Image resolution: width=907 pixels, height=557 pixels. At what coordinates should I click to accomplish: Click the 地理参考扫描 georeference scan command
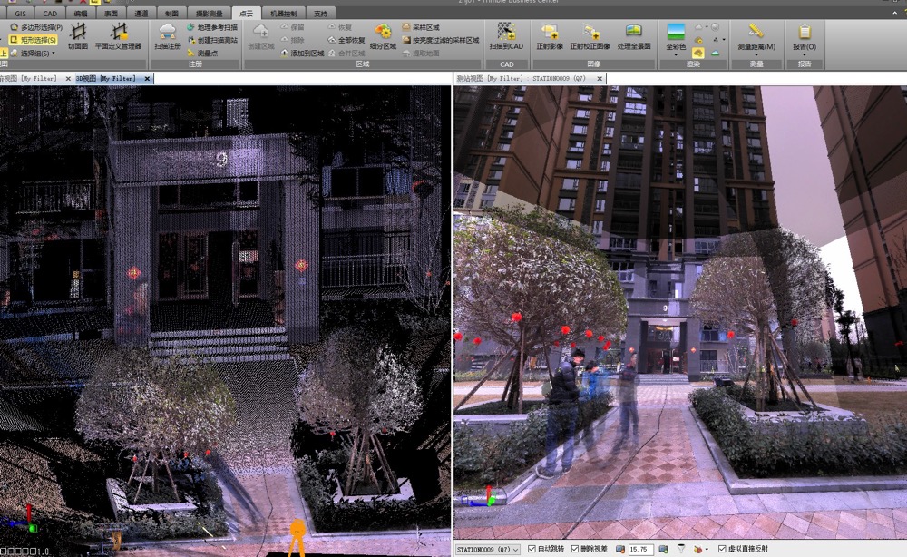coord(212,27)
